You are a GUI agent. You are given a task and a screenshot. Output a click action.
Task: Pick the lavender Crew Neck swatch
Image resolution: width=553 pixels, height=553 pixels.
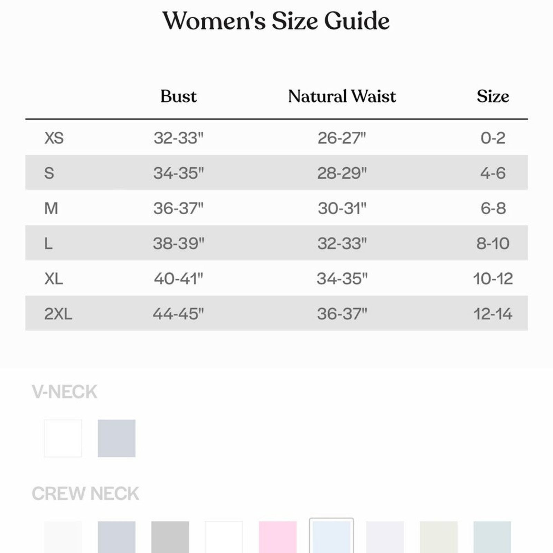[385, 537]
